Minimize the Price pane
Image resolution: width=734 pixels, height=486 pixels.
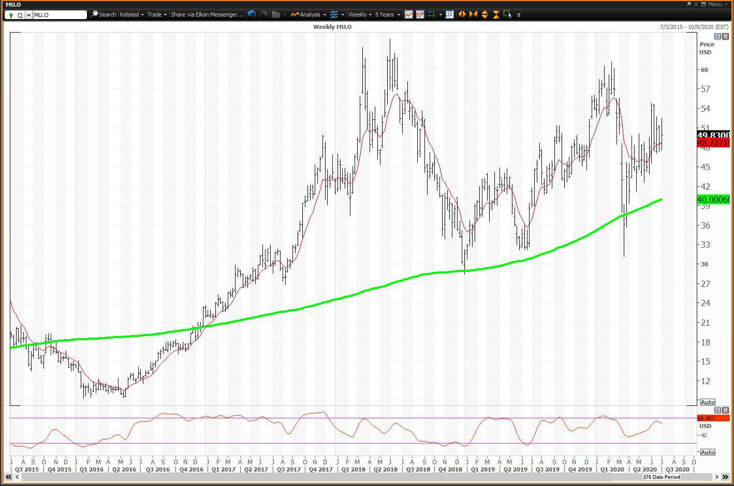click(x=717, y=36)
